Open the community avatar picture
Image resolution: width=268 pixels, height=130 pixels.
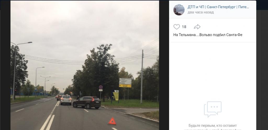179,10
